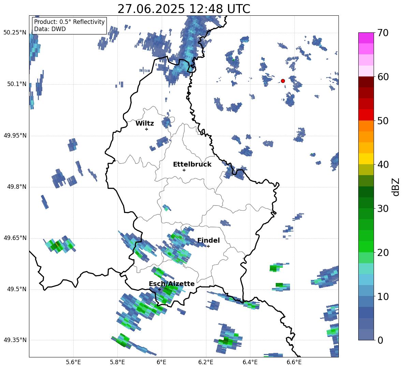Image resolution: width=404 pixels, height=369 pixels.
Task: Click the 49.35°N latitude label
Action: tap(15, 340)
